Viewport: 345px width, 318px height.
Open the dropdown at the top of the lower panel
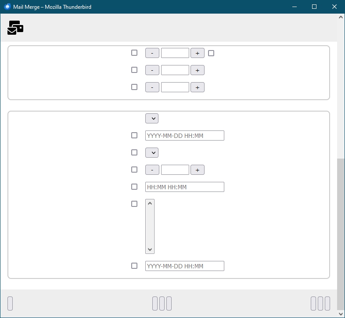pyautogui.click(x=152, y=119)
